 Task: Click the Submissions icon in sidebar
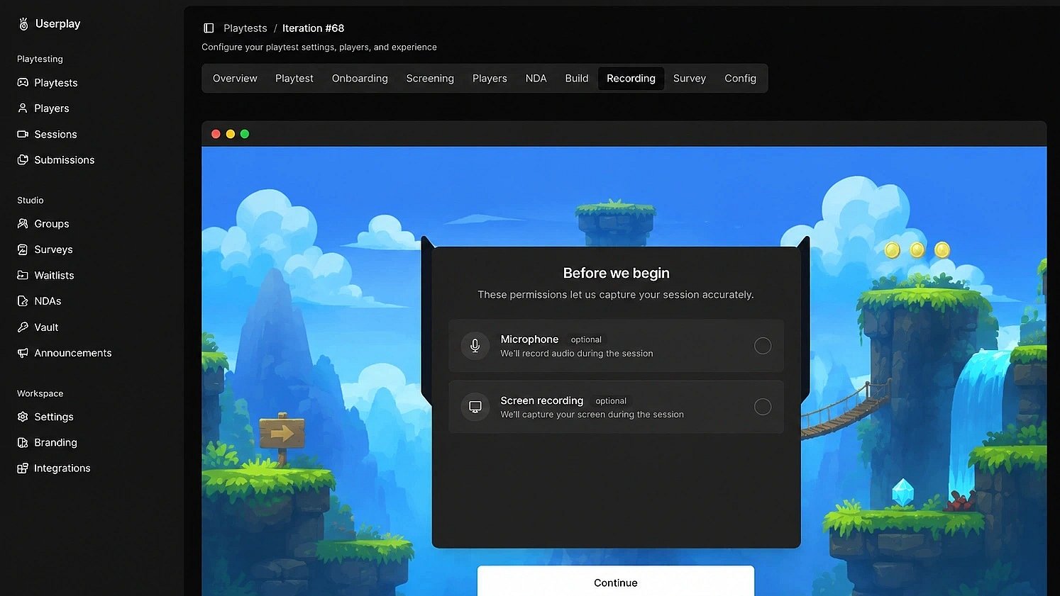click(23, 160)
